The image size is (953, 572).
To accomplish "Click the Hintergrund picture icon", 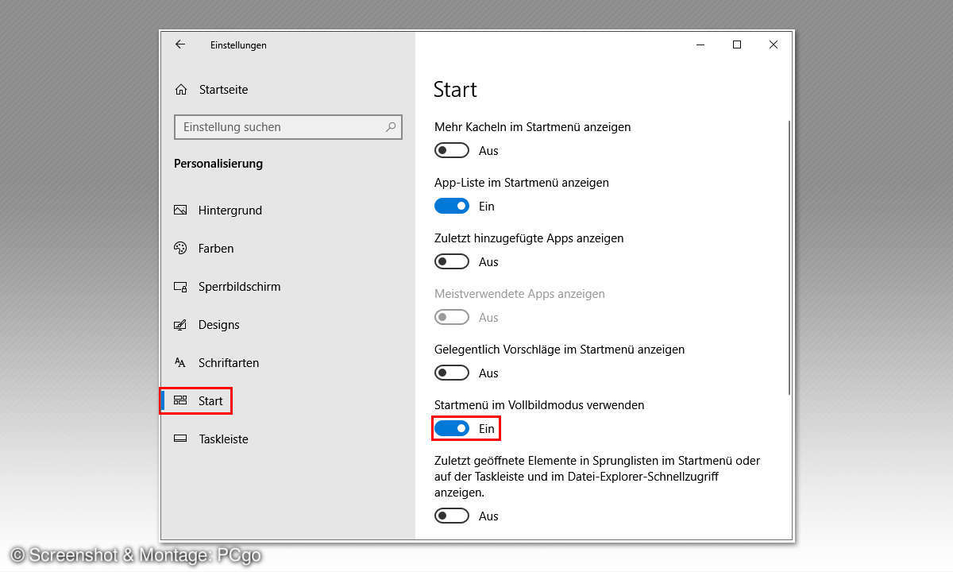I will click(x=180, y=211).
